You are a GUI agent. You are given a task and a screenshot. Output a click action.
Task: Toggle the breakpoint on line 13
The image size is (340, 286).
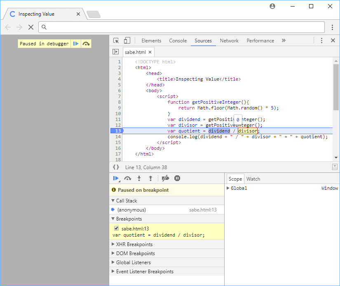tap(117, 131)
